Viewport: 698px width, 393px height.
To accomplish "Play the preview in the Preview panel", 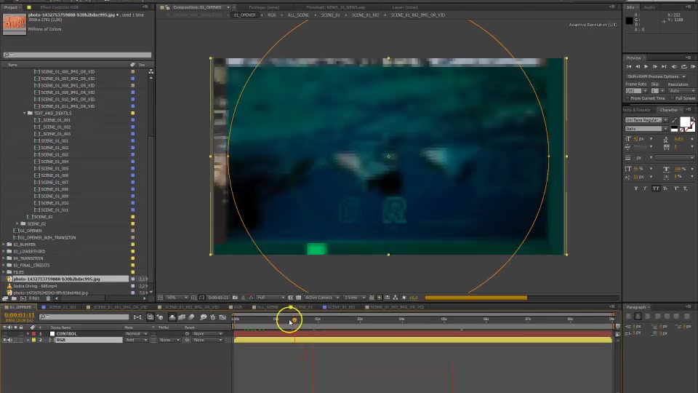I will pos(646,67).
